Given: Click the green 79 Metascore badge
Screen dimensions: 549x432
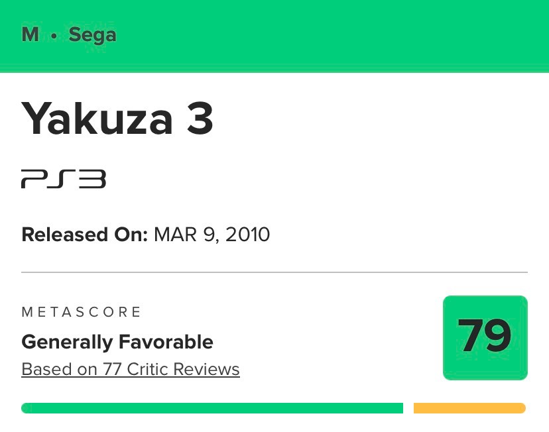Looking at the screenshot, I should (485, 337).
